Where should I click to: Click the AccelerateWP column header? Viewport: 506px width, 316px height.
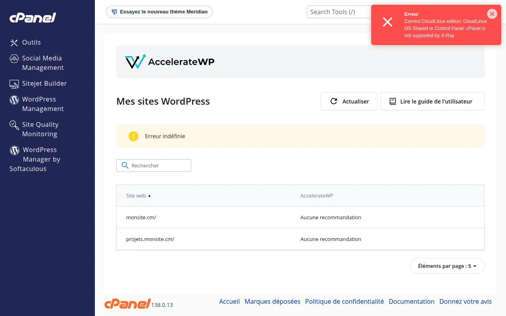coord(317,196)
